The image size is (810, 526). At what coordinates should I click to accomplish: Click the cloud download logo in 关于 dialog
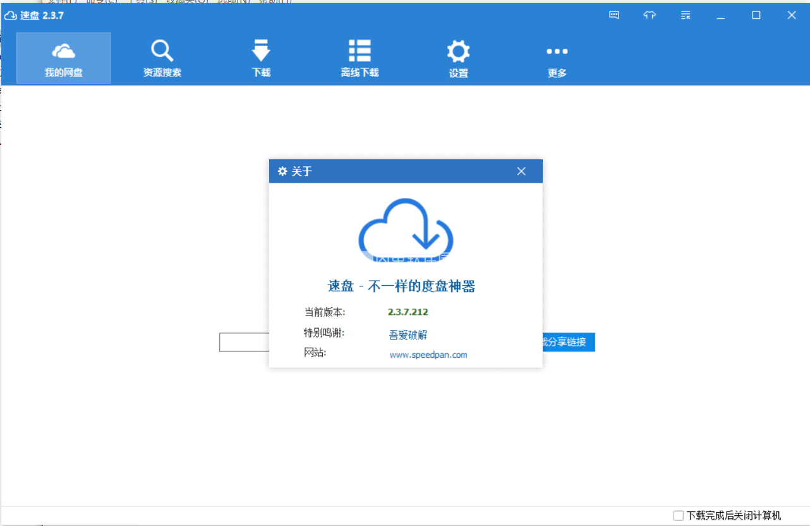click(x=406, y=231)
